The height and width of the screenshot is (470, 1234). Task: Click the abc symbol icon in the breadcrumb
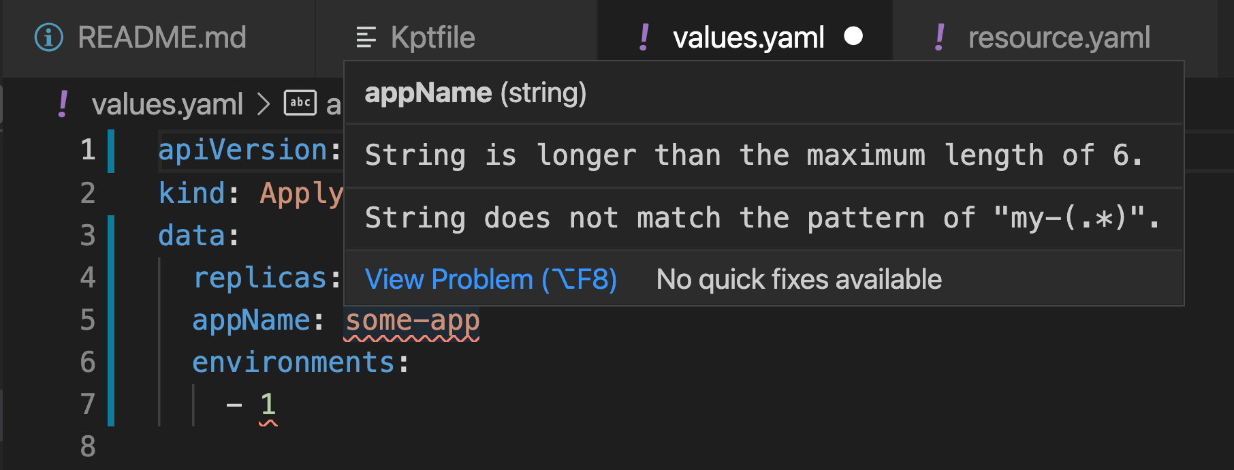tap(300, 104)
